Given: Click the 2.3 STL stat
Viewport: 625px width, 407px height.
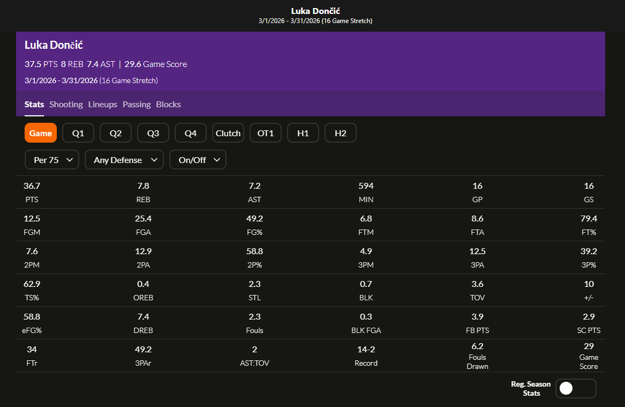Looking at the screenshot, I should [x=255, y=291].
